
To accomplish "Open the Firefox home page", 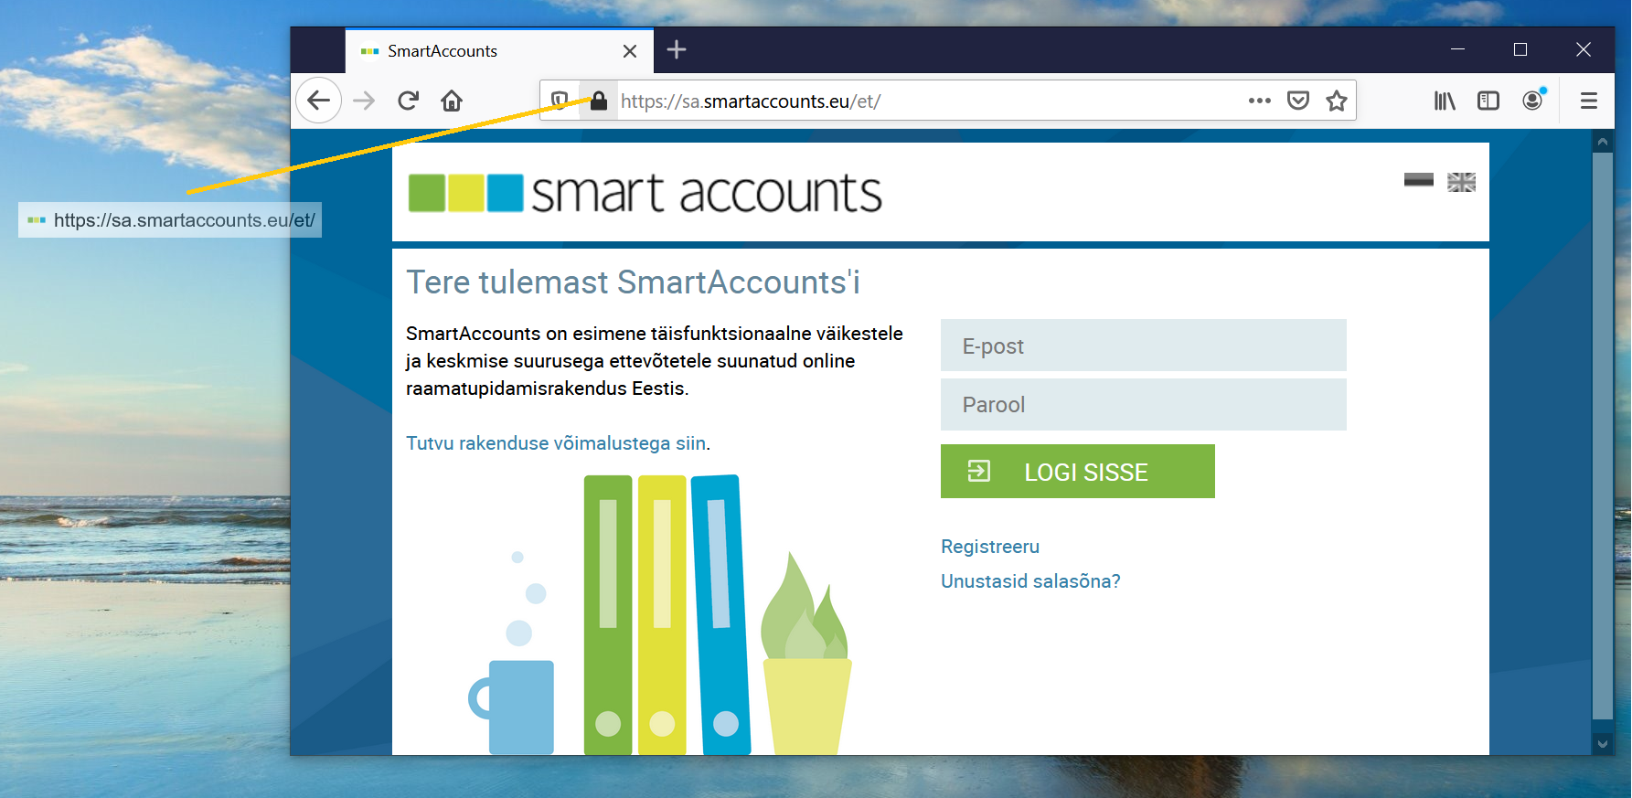I will 452,101.
